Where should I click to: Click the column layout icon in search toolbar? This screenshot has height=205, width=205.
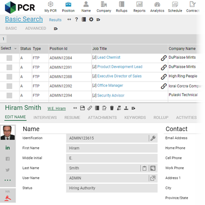click(x=84, y=19)
